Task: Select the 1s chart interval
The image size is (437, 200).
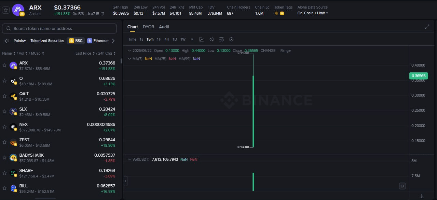Action: (x=141, y=39)
